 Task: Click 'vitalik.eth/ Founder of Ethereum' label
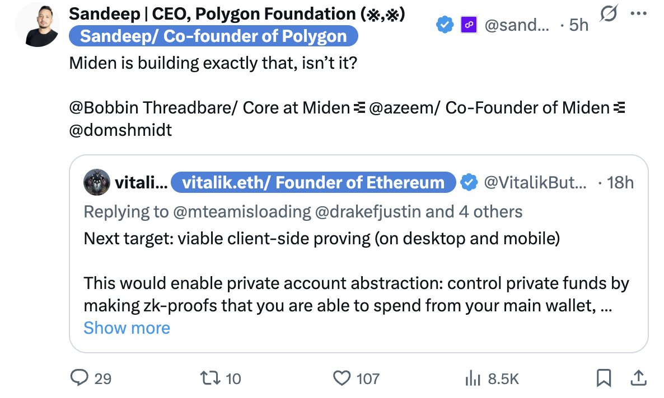312,182
